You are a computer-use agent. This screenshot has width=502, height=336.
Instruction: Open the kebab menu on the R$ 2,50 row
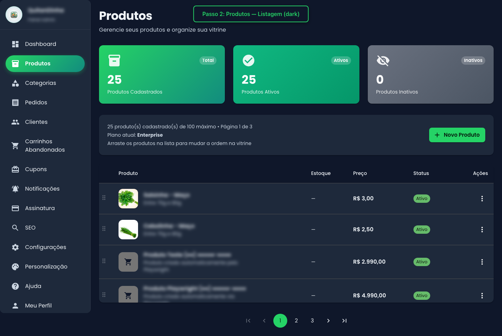point(482,229)
